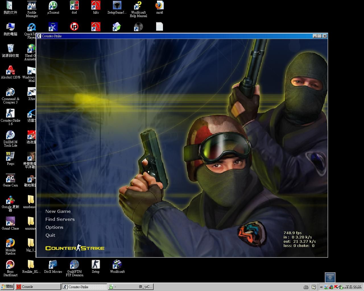This screenshot has height=291, width=364.
Task: Launch Fraps from the desktop
Action: click(10, 157)
